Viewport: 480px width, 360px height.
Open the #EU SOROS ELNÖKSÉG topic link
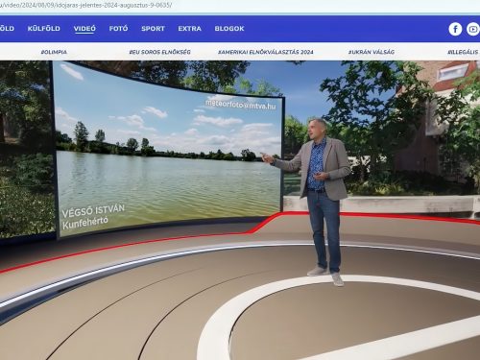click(x=159, y=52)
